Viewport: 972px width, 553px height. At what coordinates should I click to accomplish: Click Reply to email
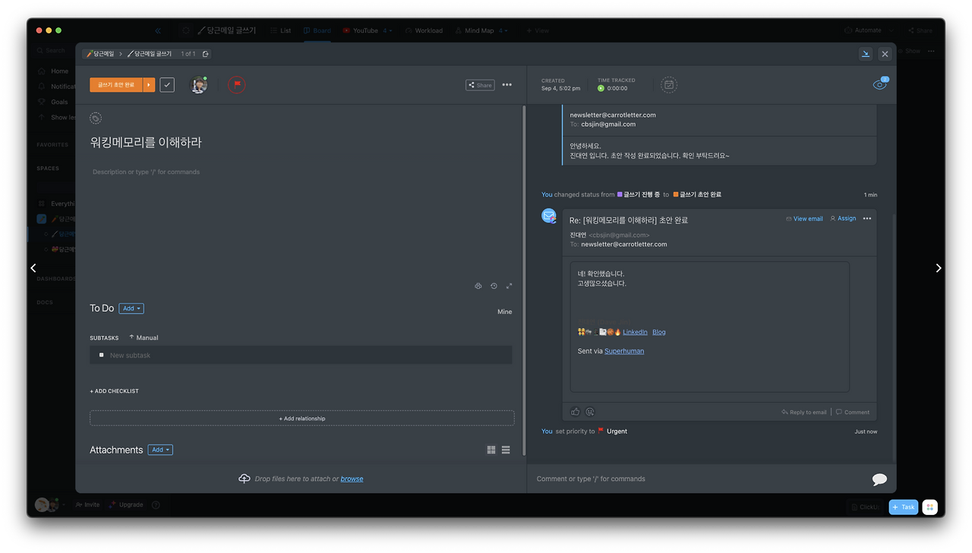click(804, 412)
